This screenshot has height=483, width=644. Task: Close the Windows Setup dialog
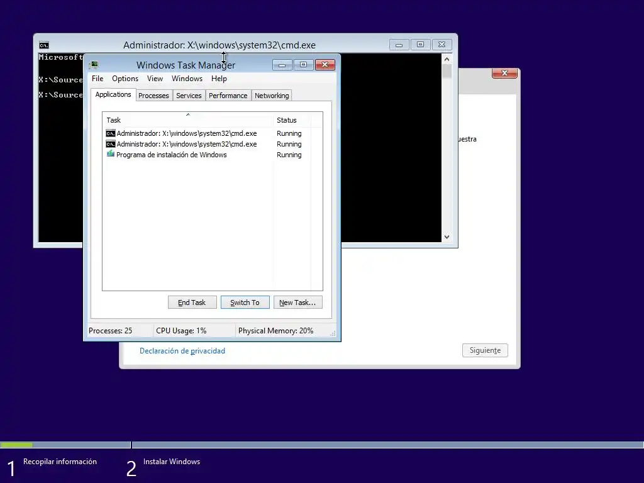(x=504, y=73)
